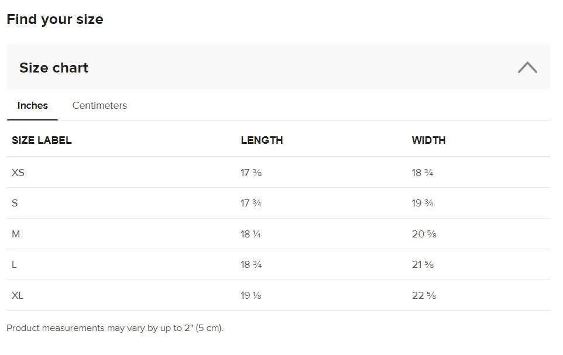Click the XL length value 19 ⅛
This screenshot has height=355, width=563.
click(250, 295)
